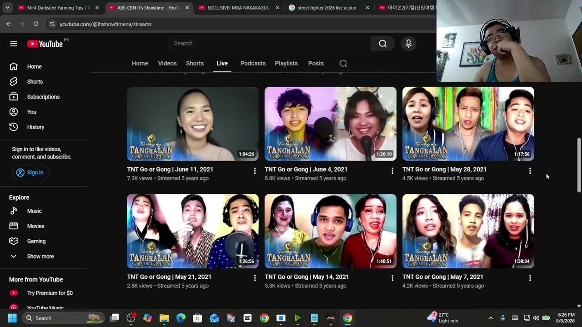The image size is (582, 327).
Task: Go to the YouTube logo homepage
Action: pyautogui.click(x=45, y=44)
